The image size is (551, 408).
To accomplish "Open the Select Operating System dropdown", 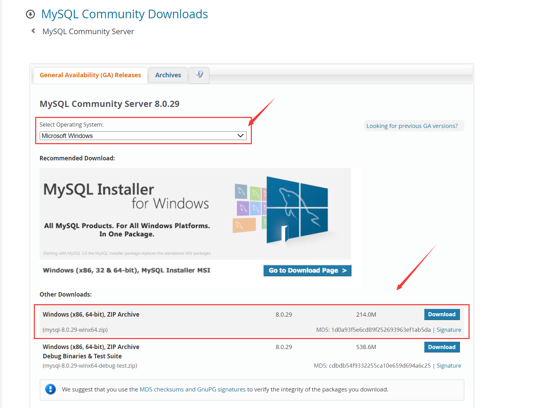I will click(143, 136).
